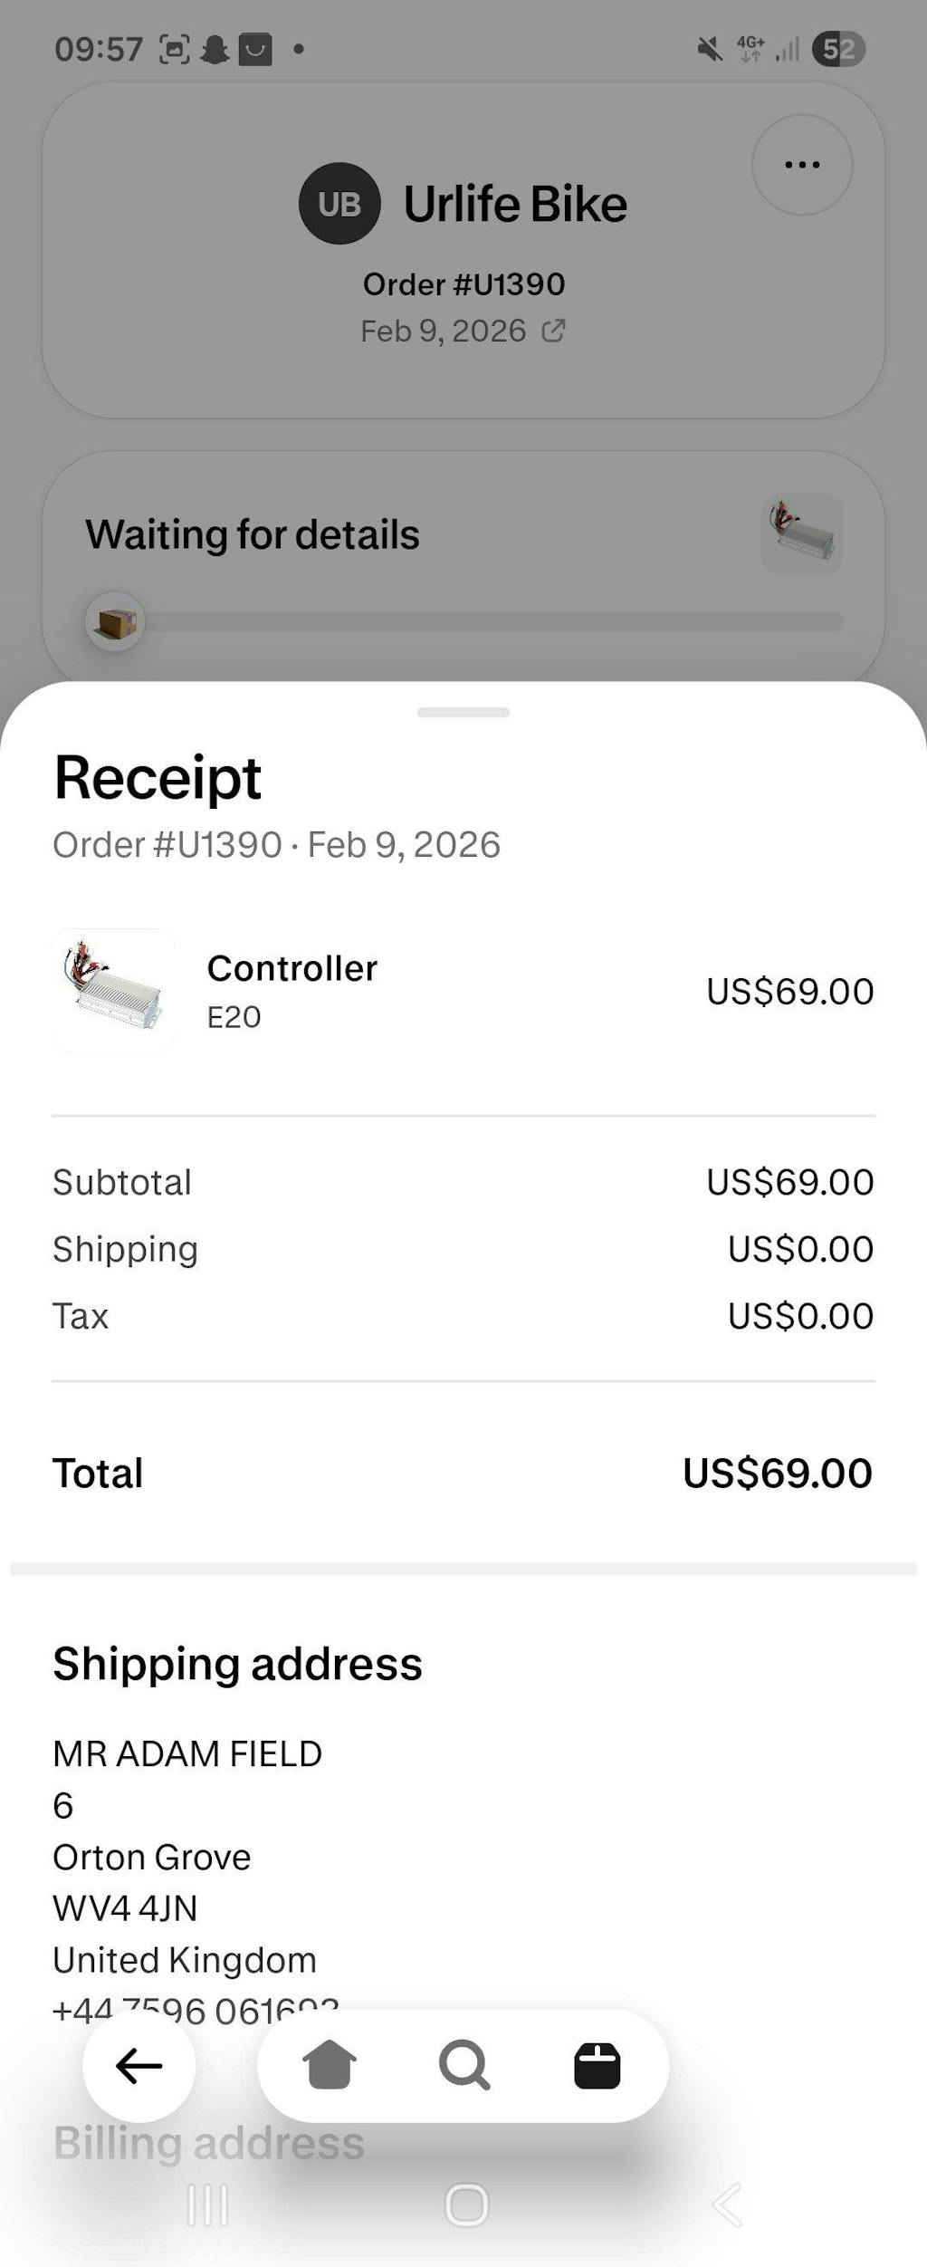Tap the back arrow button
The height and width of the screenshot is (2267, 927).
pyautogui.click(x=139, y=2066)
